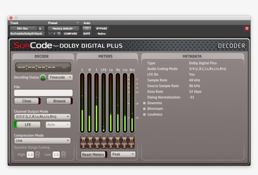258x175 pixels.
Task: Open the DD+ Dec track selector
Action: pyautogui.click(x=24, y=28)
